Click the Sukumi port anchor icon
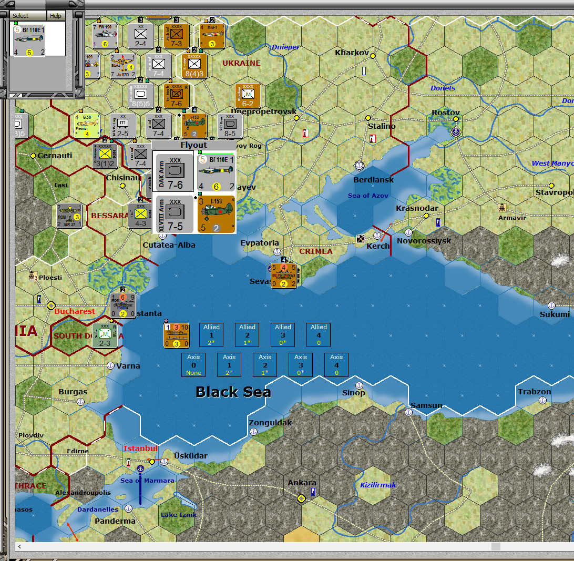Image resolution: width=574 pixels, height=561 pixels. (552, 305)
